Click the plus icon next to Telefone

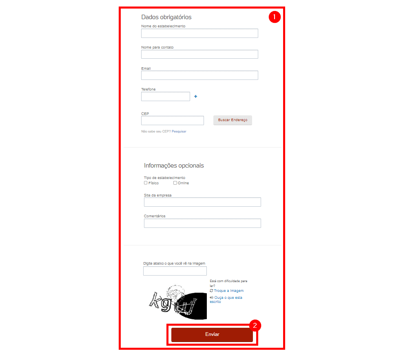(x=196, y=96)
